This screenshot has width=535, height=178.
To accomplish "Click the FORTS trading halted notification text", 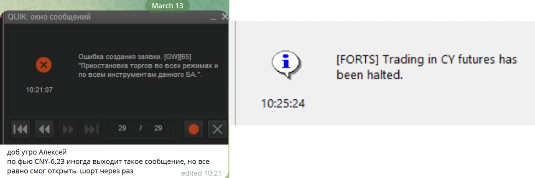I will 427,68.
